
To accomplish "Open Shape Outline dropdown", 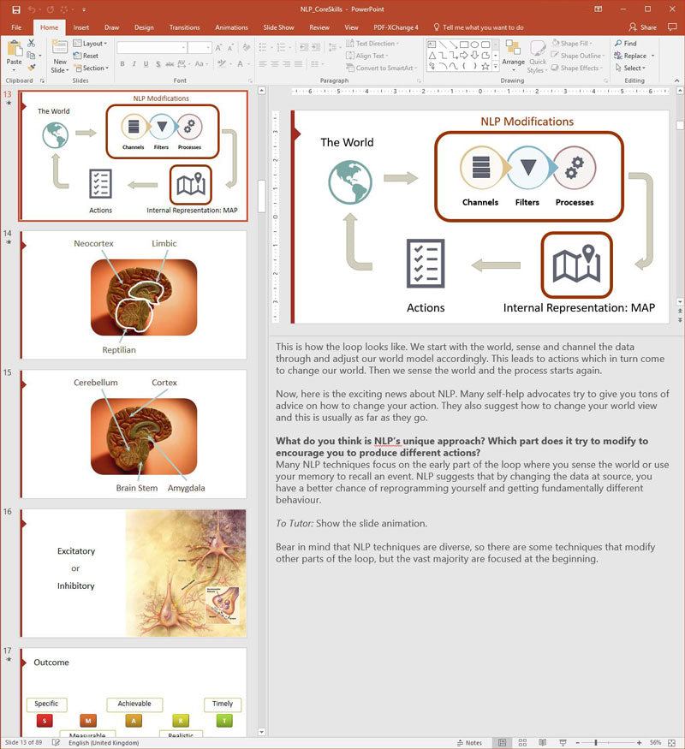I will [x=578, y=56].
